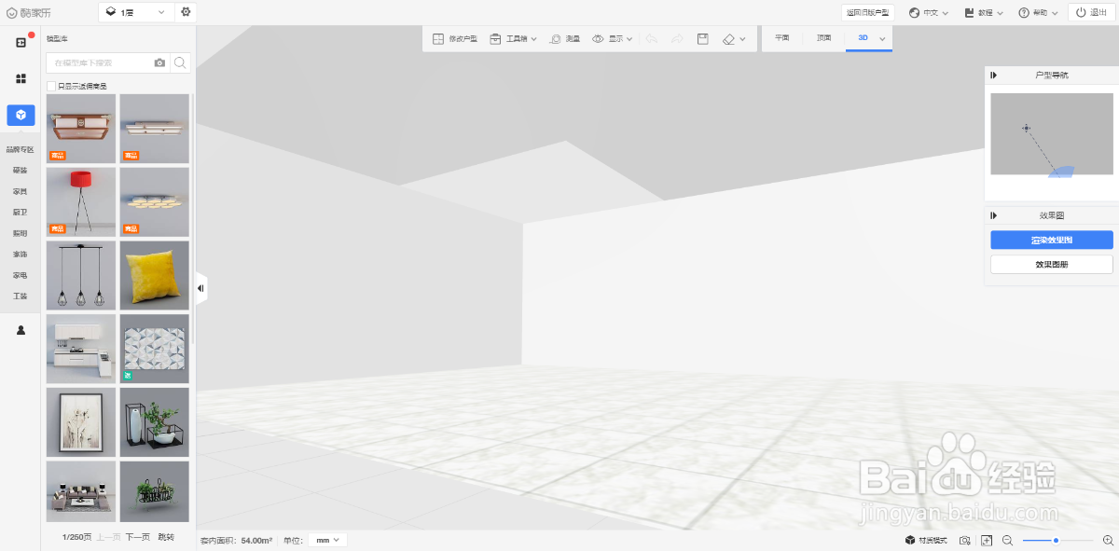Open the 中文 language dropdown

pos(928,13)
